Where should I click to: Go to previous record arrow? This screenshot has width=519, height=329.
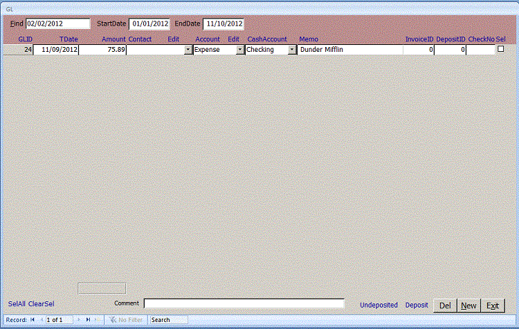point(41,320)
